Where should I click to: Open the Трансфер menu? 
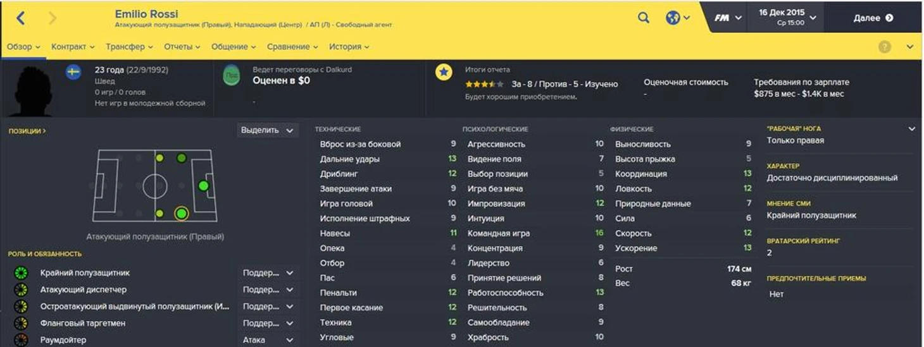pyautogui.click(x=130, y=47)
